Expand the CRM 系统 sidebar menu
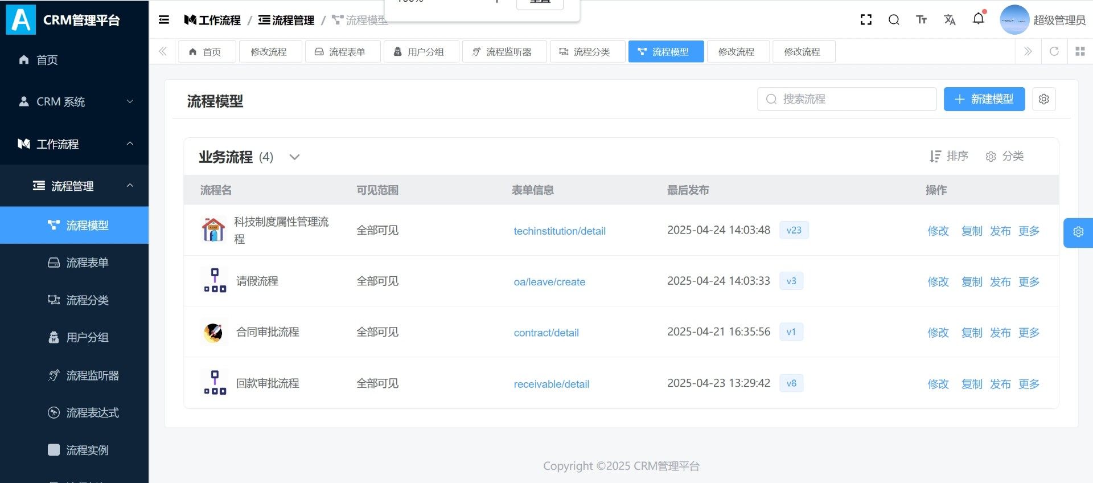Screen dimensions: 1093x483 click(x=74, y=102)
